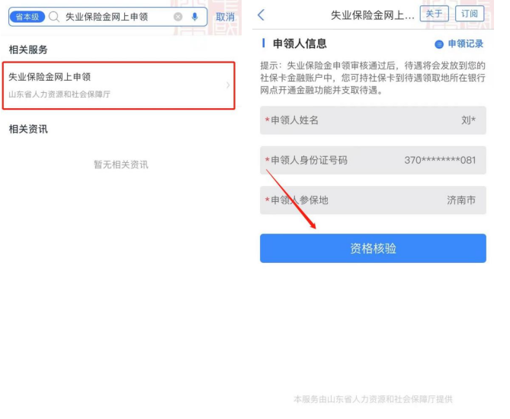Click the search magnifier icon

[54, 17]
